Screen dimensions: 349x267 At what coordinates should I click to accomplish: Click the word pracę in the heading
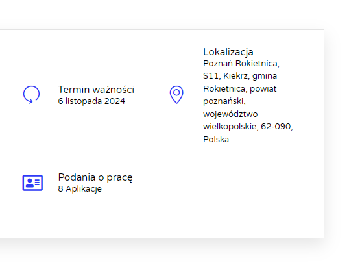119,178
